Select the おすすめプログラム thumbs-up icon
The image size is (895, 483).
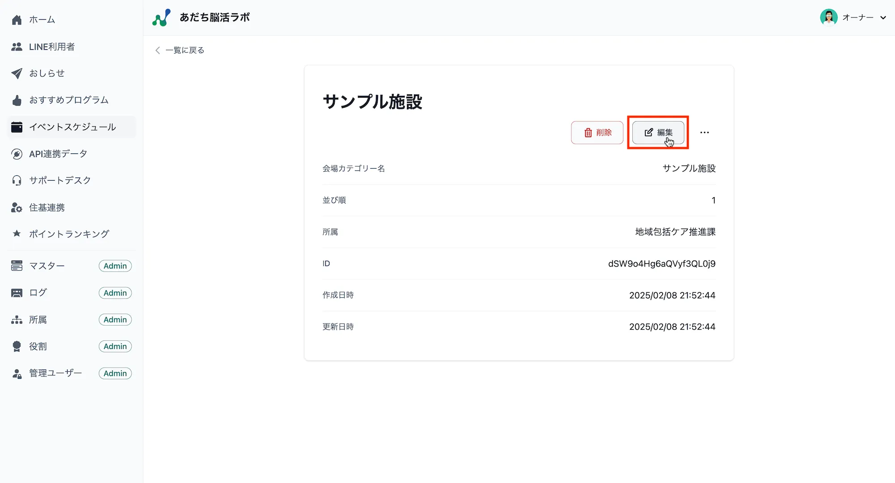point(17,100)
